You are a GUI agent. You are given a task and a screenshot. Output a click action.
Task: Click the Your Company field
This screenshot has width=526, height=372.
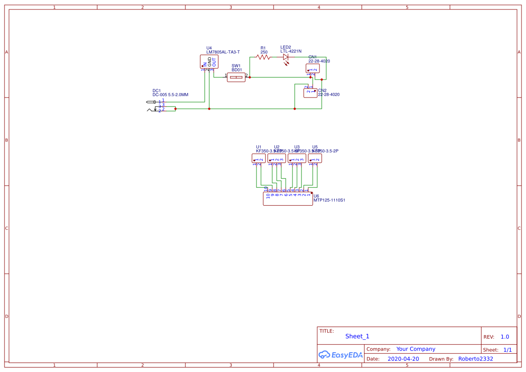(x=416, y=349)
